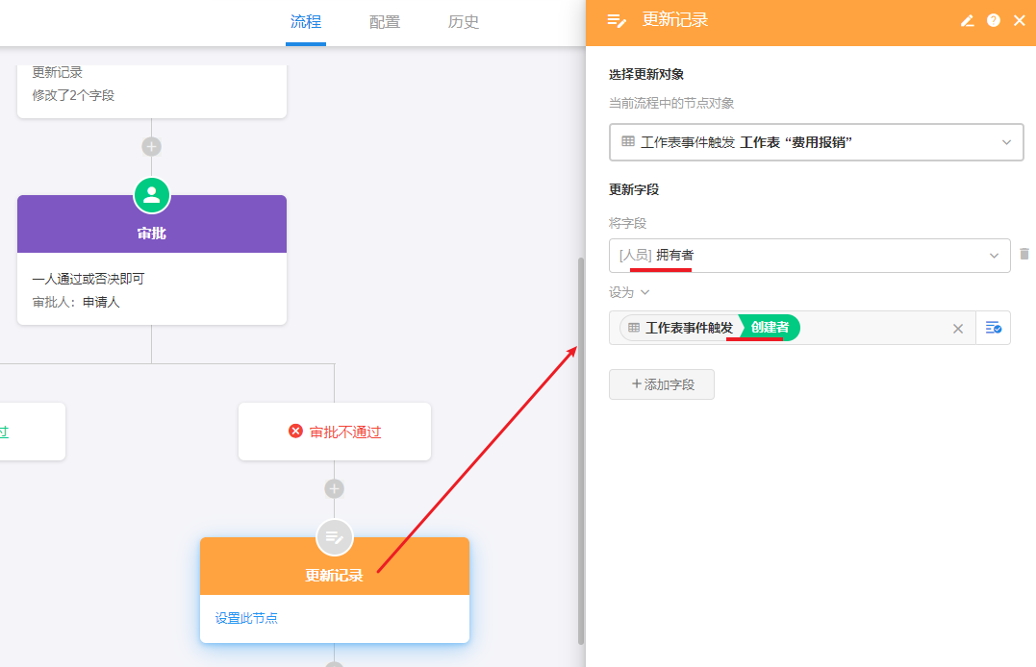Click the field value selector icon
1036x667 pixels.
994,328
